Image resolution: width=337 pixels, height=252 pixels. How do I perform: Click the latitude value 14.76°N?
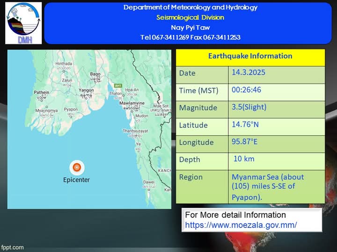[x=245, y=124]
